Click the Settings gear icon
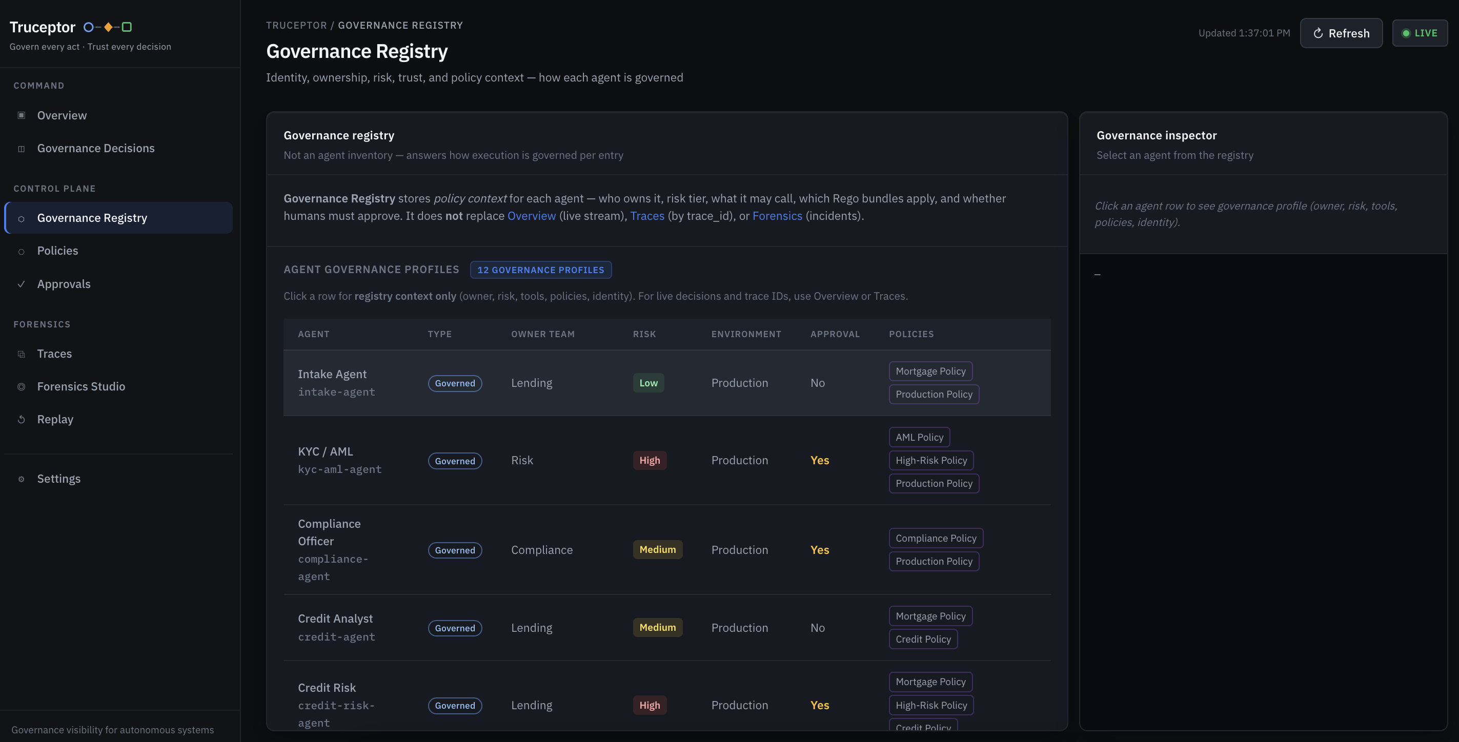This screenshot has width=1459, height=742. coord(21,479)
